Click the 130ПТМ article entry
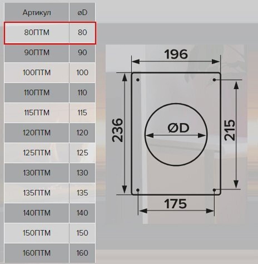The width and height of the screenshot is (258, 264). tap(37, 173)
